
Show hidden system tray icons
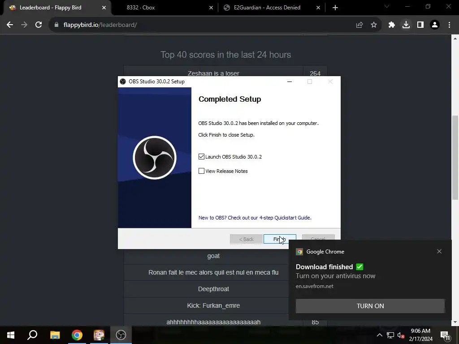coord(379,335)
